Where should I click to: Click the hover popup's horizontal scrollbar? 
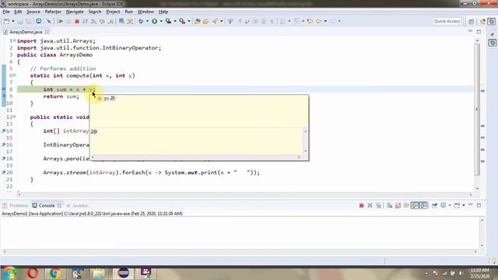pyautogui.click(x=195, y=157)
